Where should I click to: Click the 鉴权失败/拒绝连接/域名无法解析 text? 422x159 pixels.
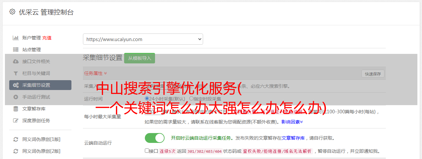point(277,151)
